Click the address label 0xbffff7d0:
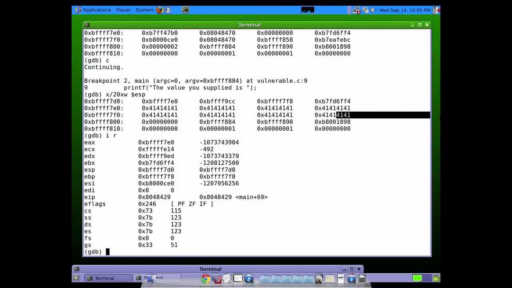Screen dimensions: 512x288 coord(104,102)
